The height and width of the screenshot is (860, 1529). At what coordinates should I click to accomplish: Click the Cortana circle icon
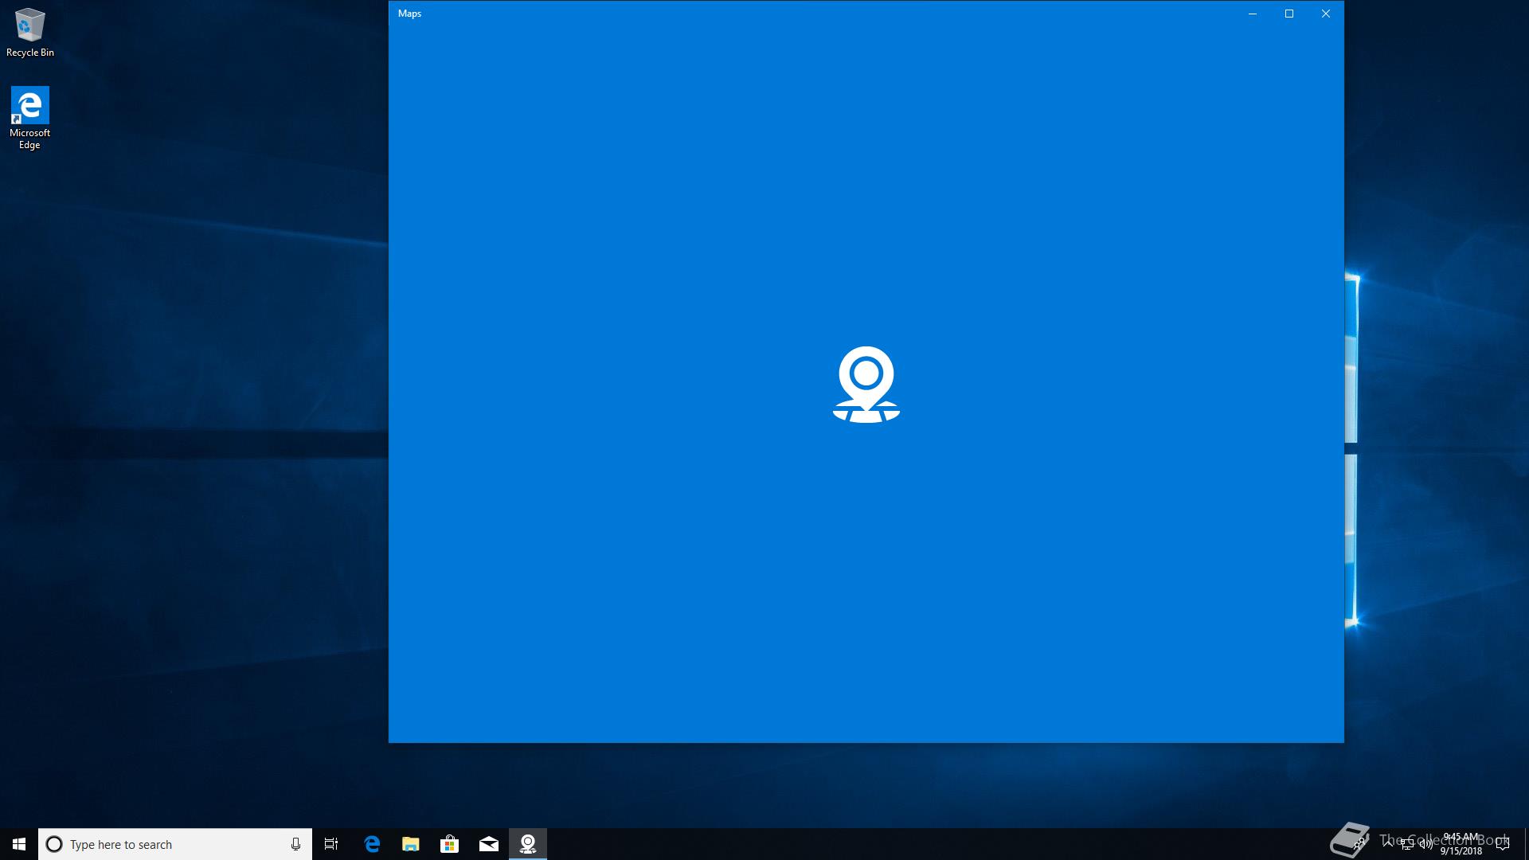click(x=54, y=844)
